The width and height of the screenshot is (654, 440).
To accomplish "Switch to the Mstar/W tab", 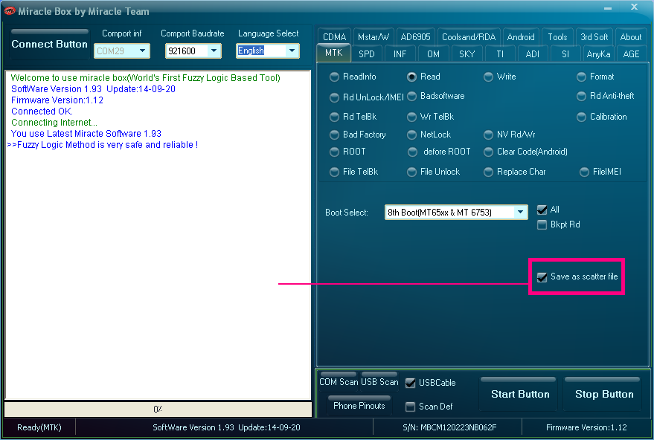I will point(374,37).
